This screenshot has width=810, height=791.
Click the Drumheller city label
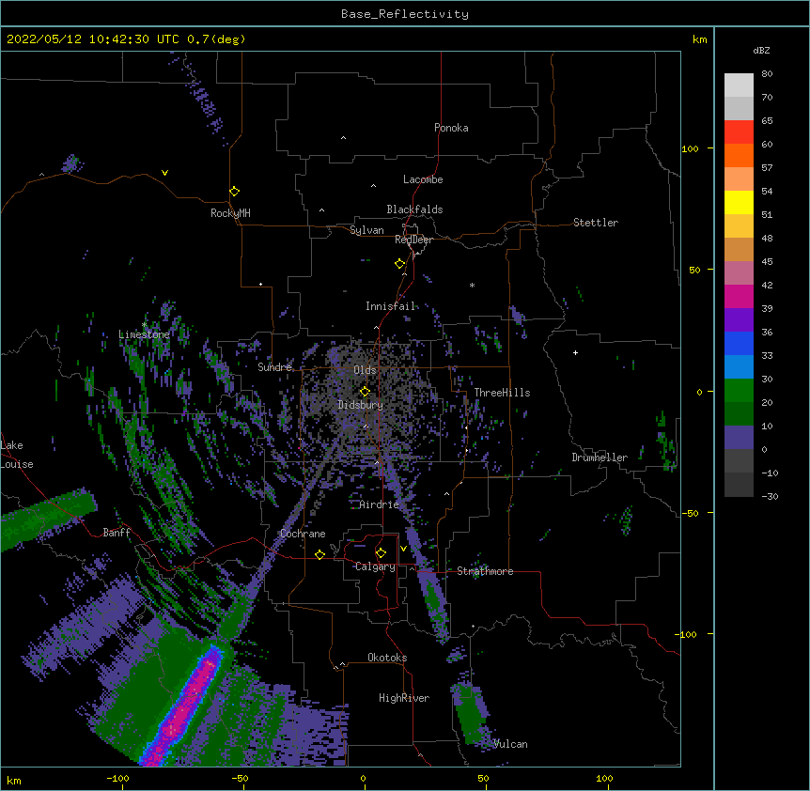[x=600, y=458]
